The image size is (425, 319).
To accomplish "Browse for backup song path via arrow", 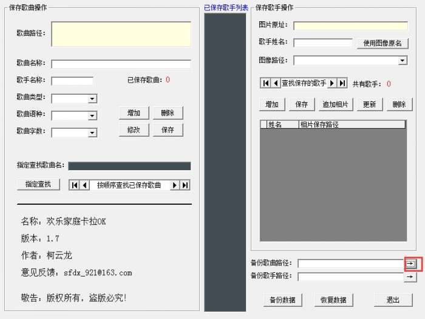I will pyautogui.click(x=410, y=263).
